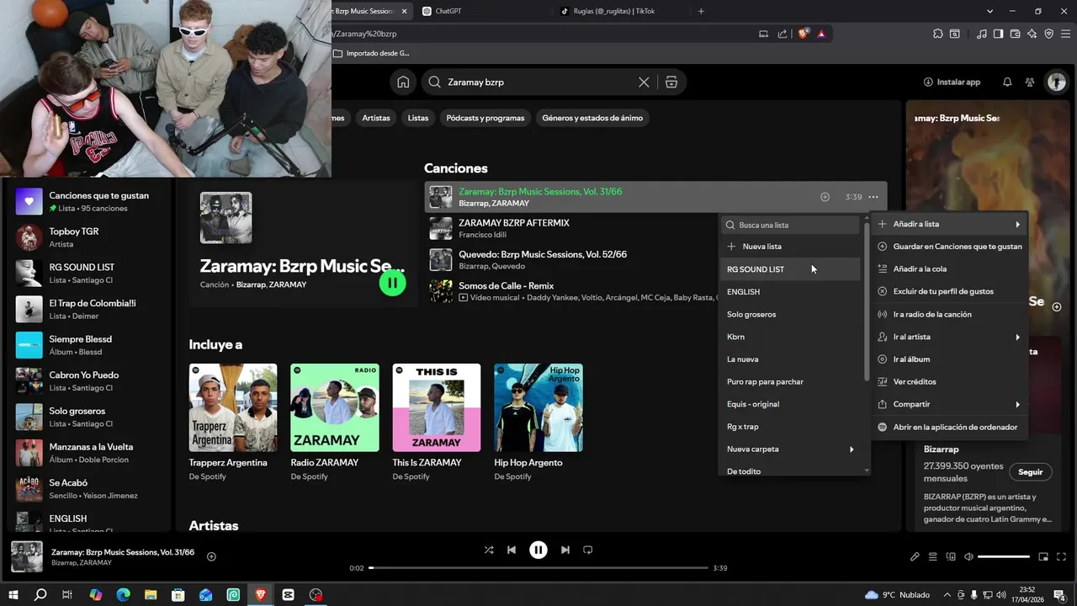The image size is (1077, 606).
Task: Click share page icon in address bar
Action: pos(783,34)
